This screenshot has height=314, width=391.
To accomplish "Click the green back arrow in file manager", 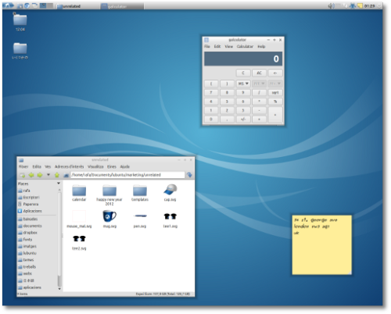I will pyautogui.click(x=31, y=175).
